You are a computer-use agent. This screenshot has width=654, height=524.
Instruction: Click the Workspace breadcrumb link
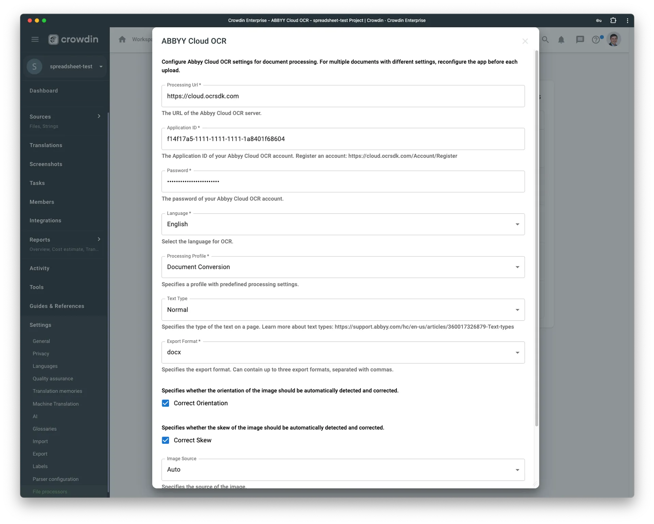point(142,39)
